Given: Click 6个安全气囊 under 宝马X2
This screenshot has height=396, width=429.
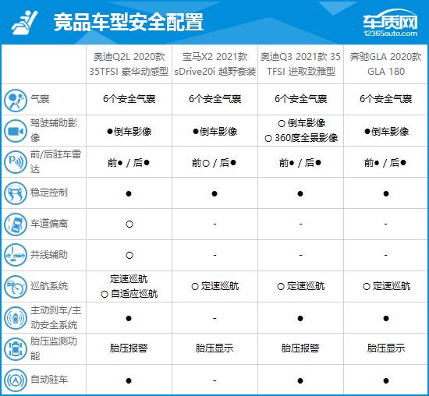Looking at the screenshot, I should point(214,99).
